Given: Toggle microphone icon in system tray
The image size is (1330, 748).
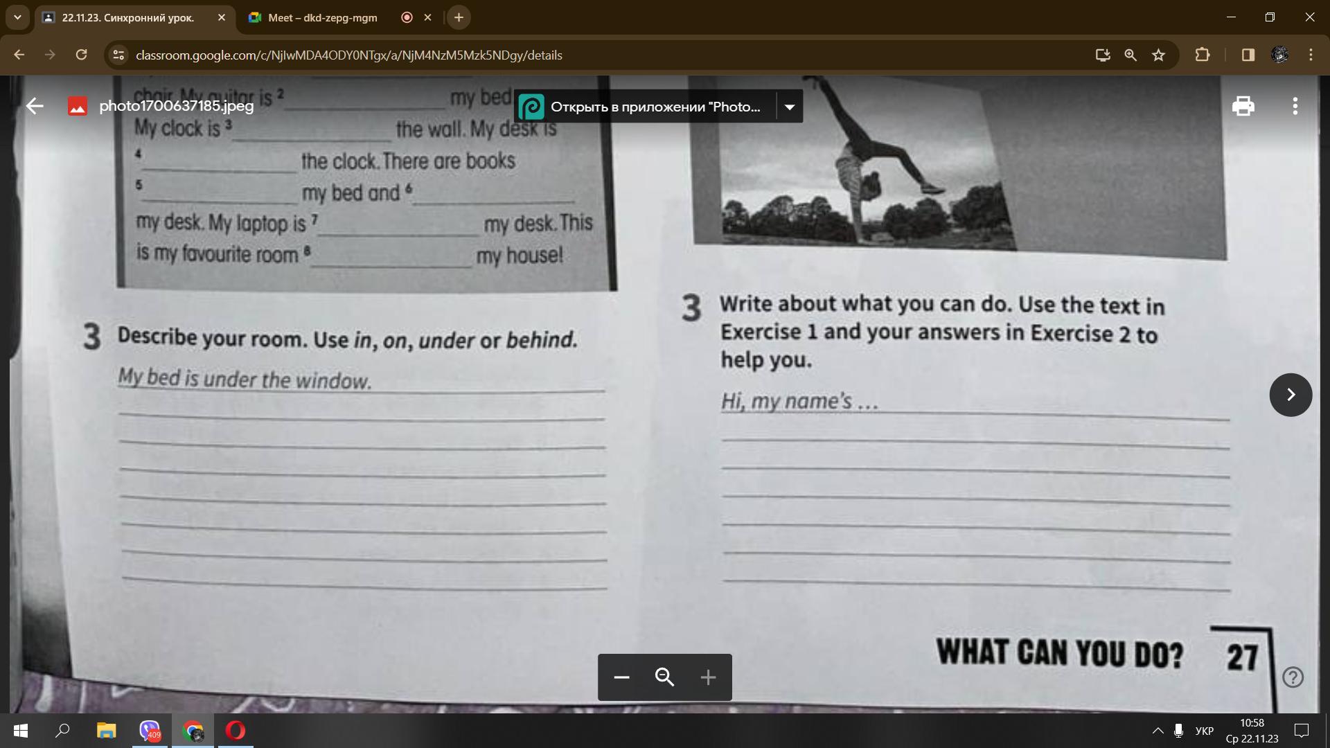Looking at the screenshot, I should [x=1178, y=731].
